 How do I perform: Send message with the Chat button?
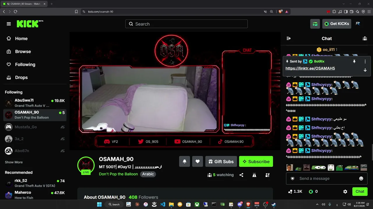[x=360, y=192]
